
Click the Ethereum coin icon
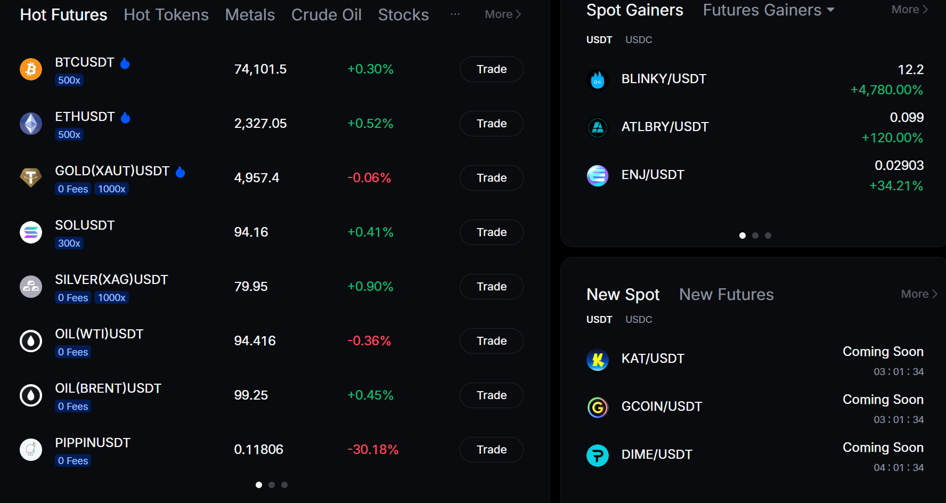31,124
